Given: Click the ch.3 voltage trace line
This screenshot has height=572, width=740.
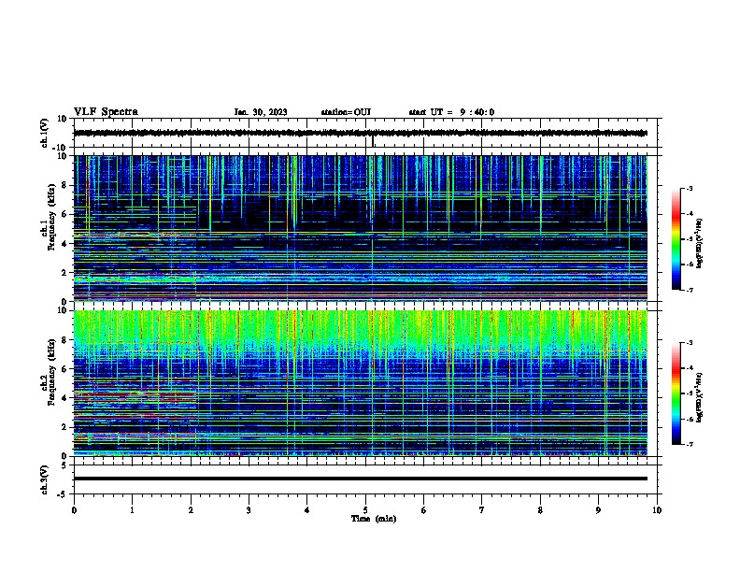Looking at the screenshot, I should (361, 479).
